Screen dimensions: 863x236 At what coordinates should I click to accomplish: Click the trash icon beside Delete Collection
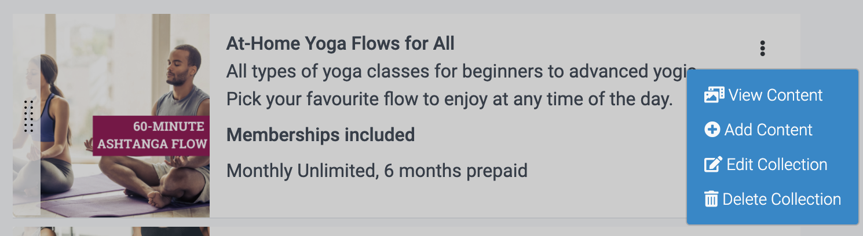711,199
